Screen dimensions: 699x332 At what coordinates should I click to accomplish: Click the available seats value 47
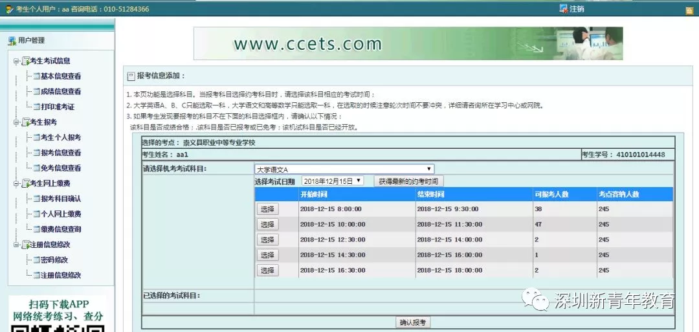538,224
